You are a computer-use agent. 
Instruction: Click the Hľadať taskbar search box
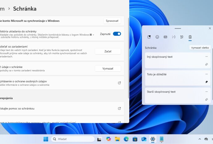pos(73,139)
